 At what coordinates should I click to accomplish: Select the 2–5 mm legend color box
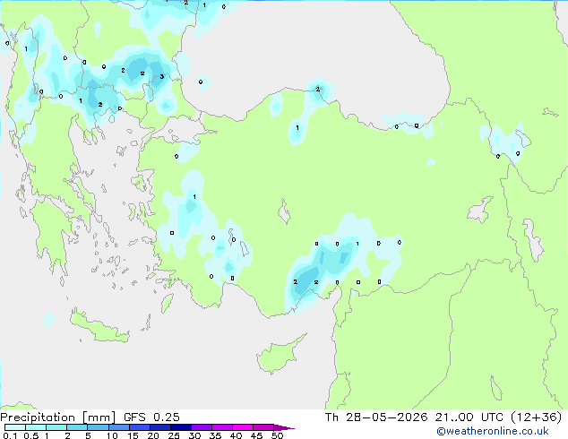(77, 427)
